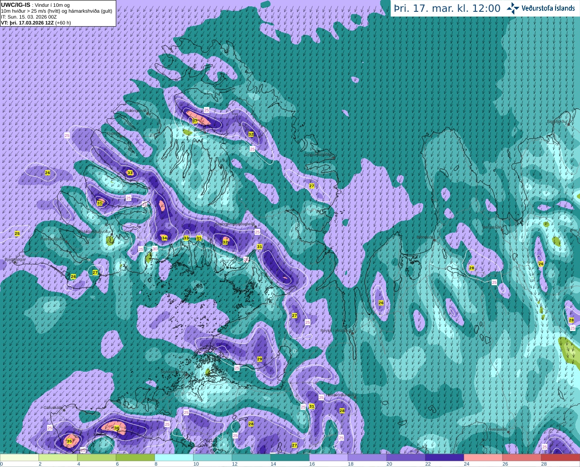
Task: Click the Siglufjörður station label
Action: pos(557,122)
